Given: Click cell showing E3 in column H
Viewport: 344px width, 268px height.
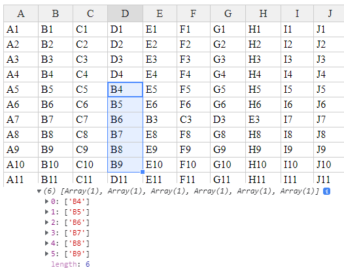Looking at the screenshot, I should 264,120.
